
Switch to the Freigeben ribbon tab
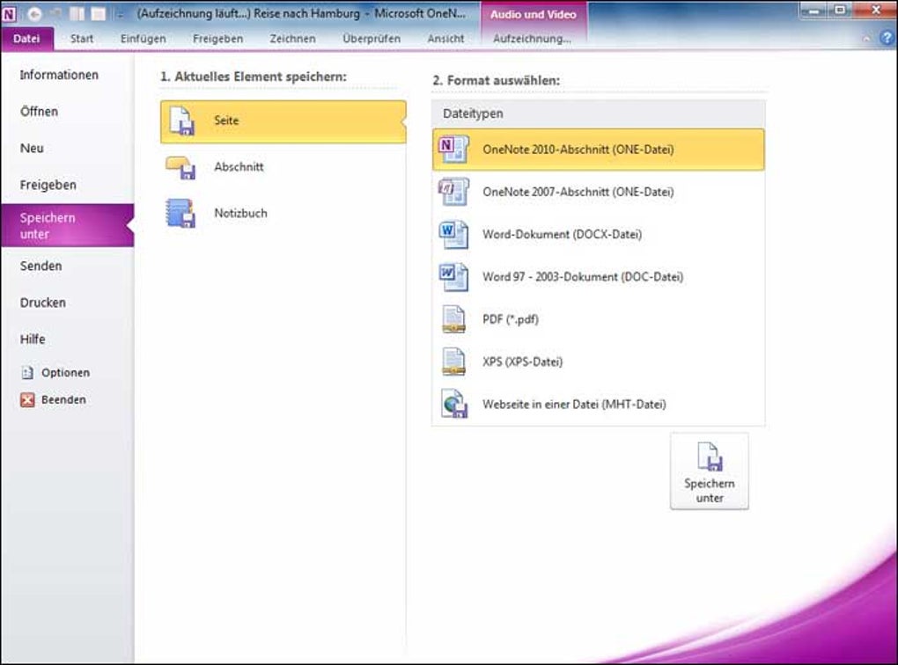217,39
